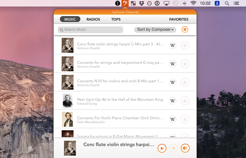The height and width of the screenshot is (158, 246).
Task: Open Wikipedia for Conc flute violin strings harpsi
Action: point(173,45)
